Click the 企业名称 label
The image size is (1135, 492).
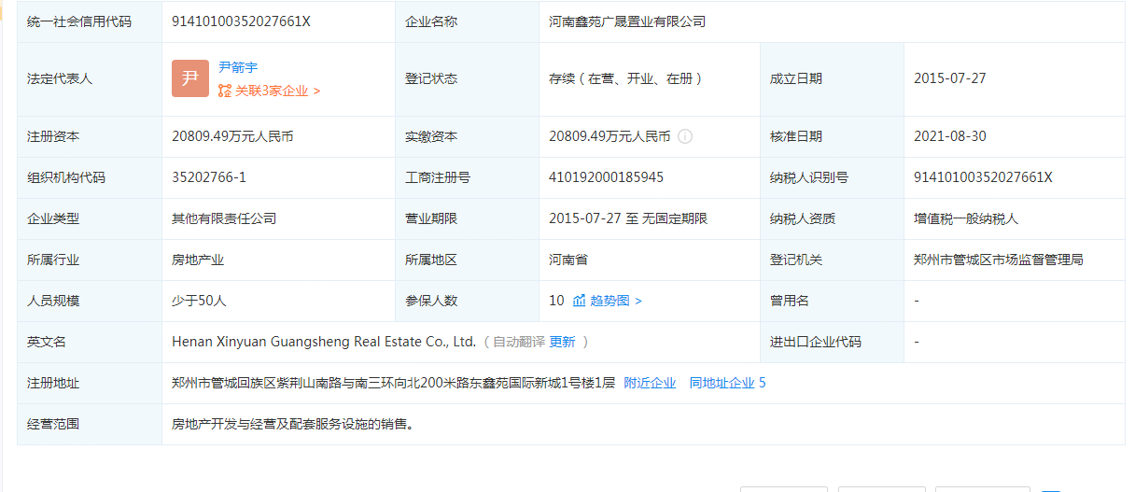(430, 21)
